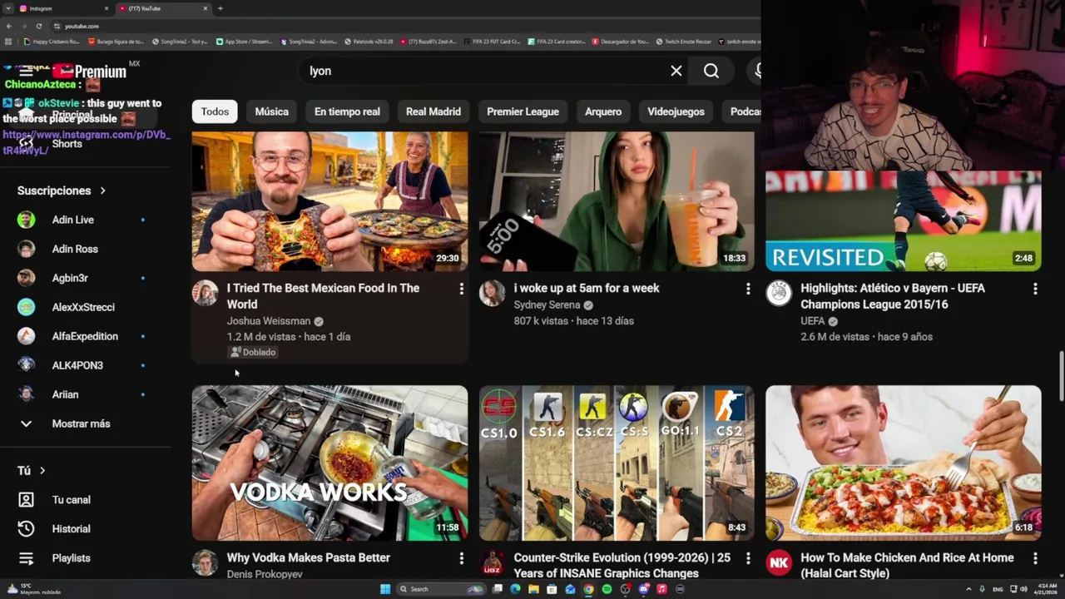
Task: Select the En tiempo real chip
Action: (x=347, y=111)
